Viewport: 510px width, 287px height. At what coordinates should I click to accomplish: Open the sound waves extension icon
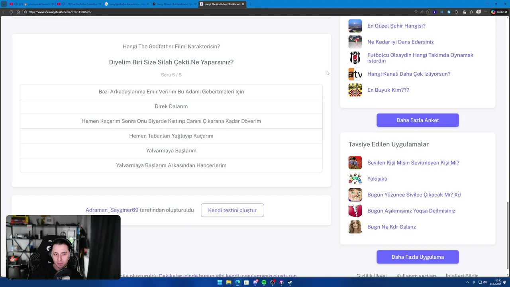tap(441, 12)
